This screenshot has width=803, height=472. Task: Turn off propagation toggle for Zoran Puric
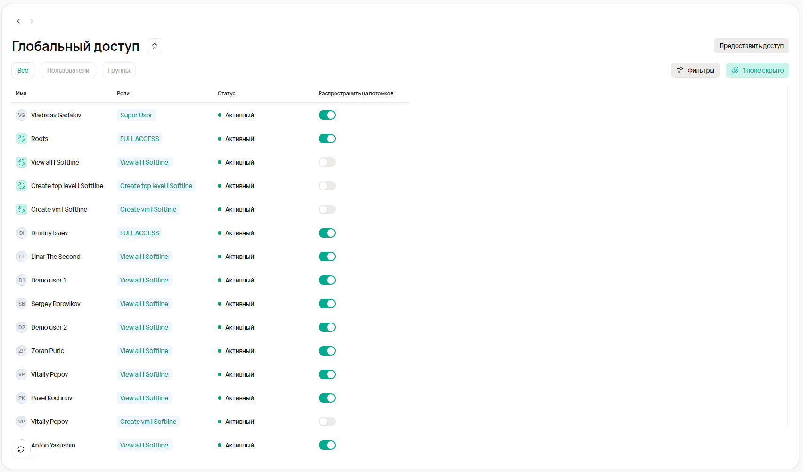[327, 351]
